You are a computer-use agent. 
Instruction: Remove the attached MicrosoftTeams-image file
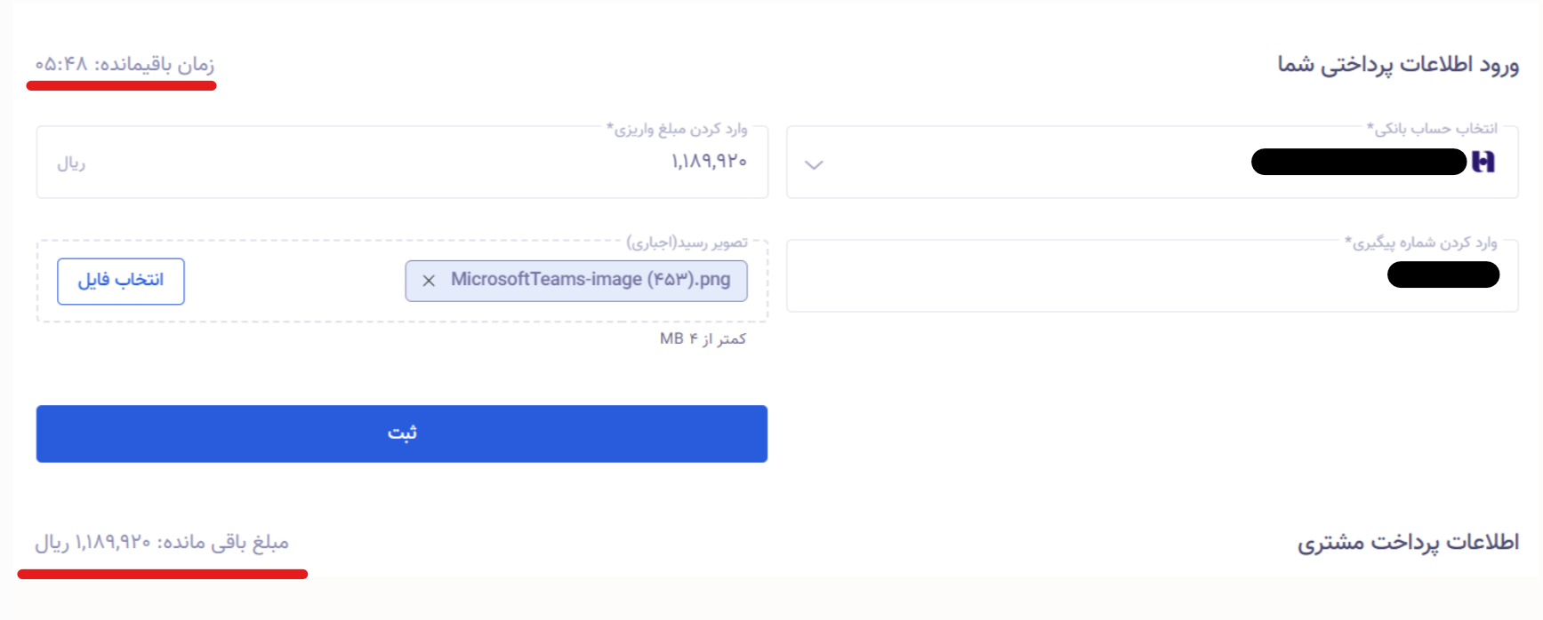[429, 281]
